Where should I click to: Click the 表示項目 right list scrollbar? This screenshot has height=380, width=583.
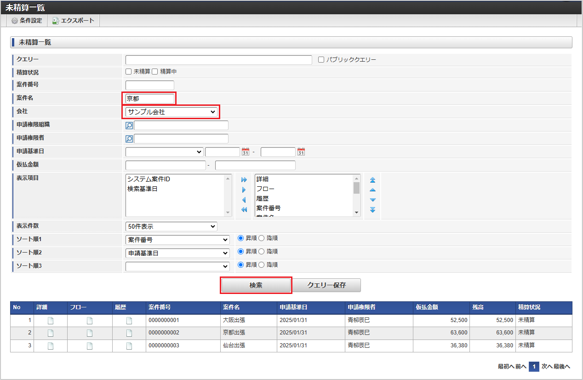356,195
